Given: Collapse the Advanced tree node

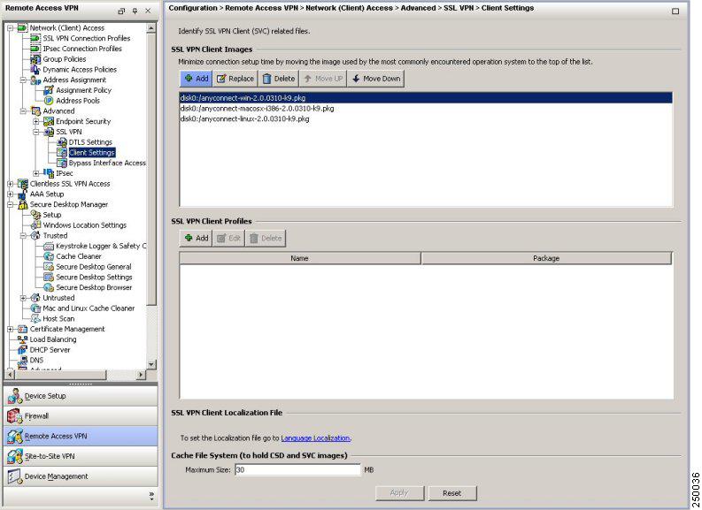Looking at the screenshot, I should 23,111.
